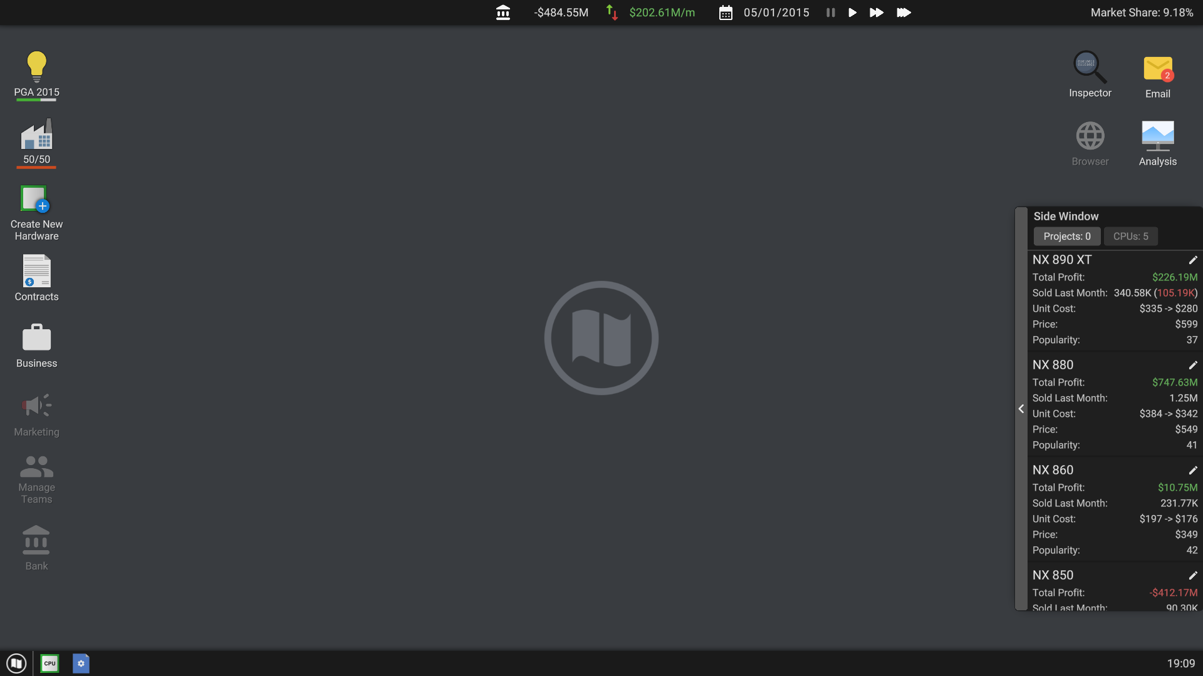
Task: Open the Contracts document icon
Action: [x=36, y=271]
